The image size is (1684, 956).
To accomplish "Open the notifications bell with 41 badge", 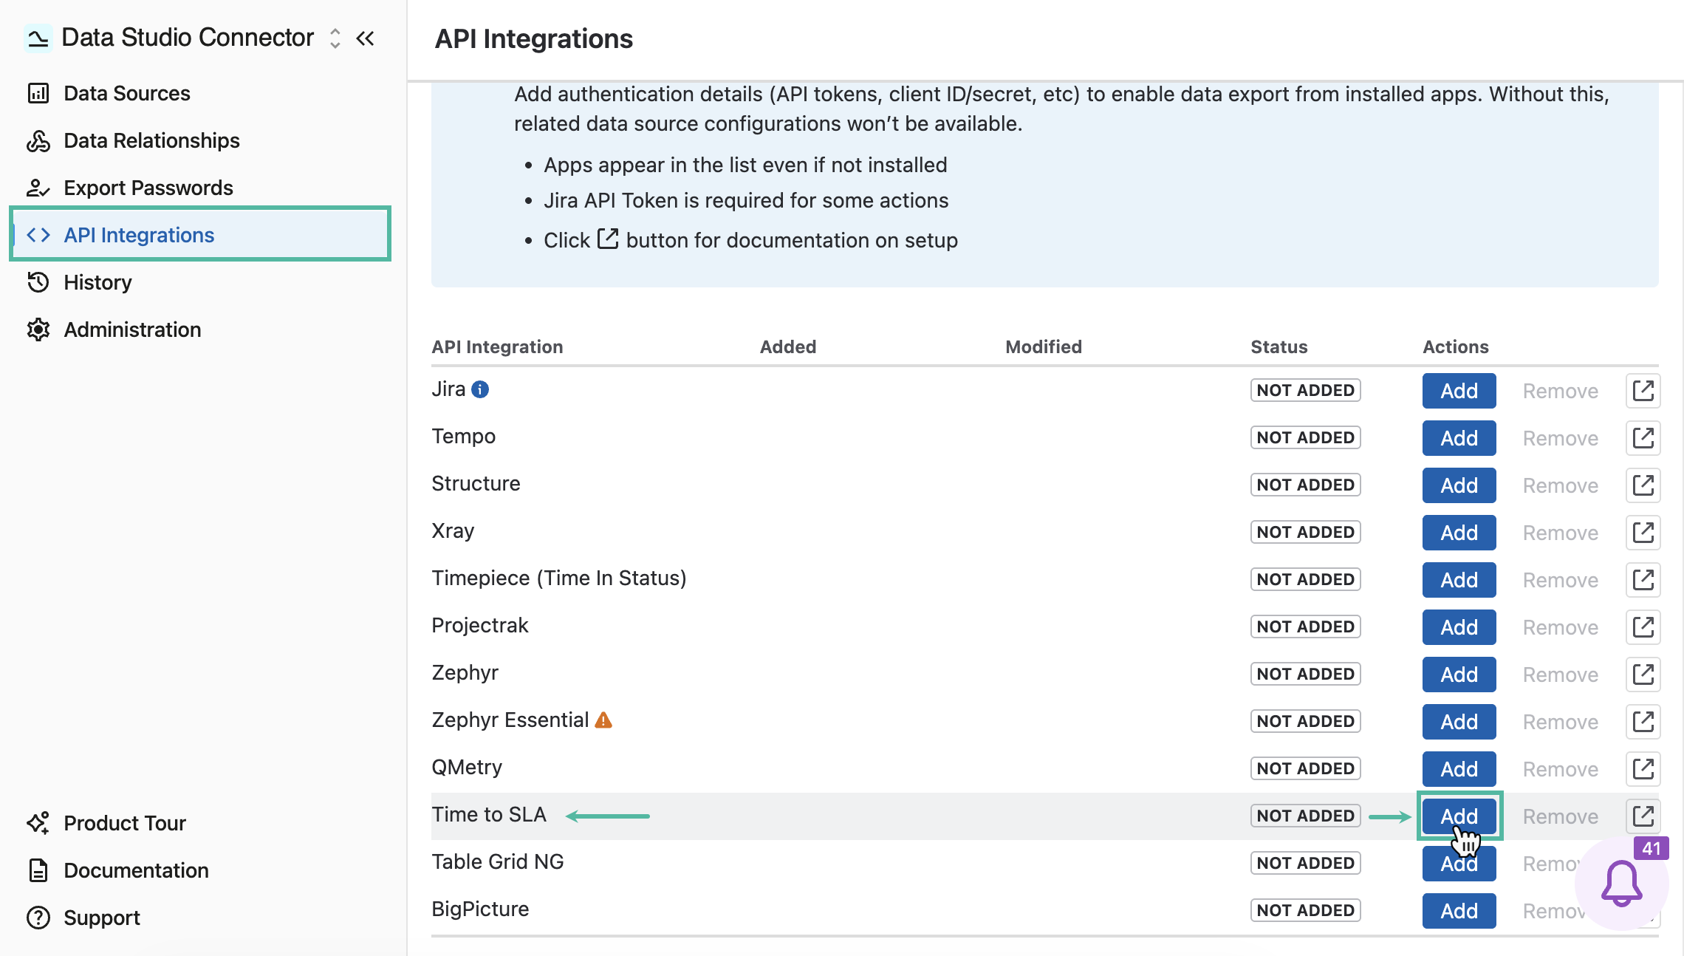I will point(1622,883).
